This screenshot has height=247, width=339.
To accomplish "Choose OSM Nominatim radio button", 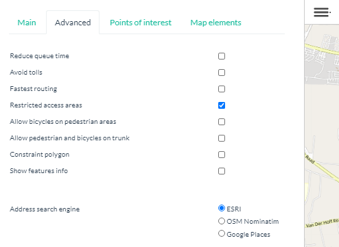I will coord(222,221).
